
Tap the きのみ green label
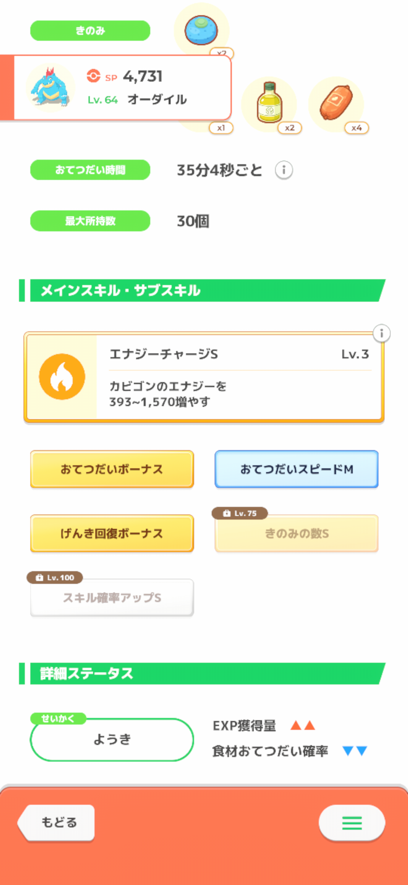click(90, 31)
